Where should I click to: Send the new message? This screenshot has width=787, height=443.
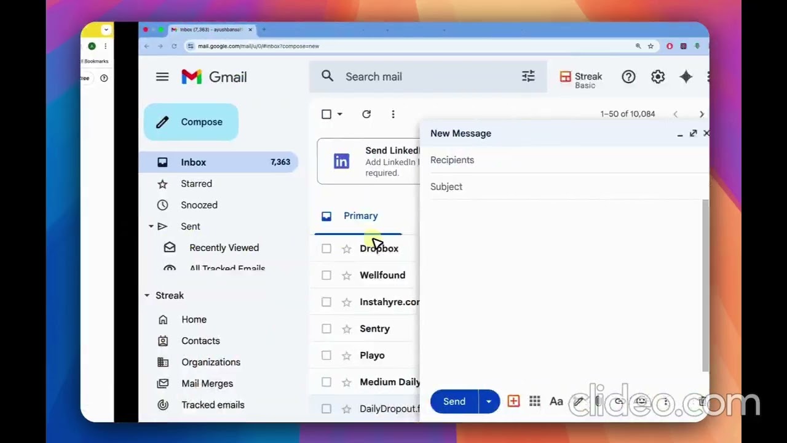click(454, 401)
